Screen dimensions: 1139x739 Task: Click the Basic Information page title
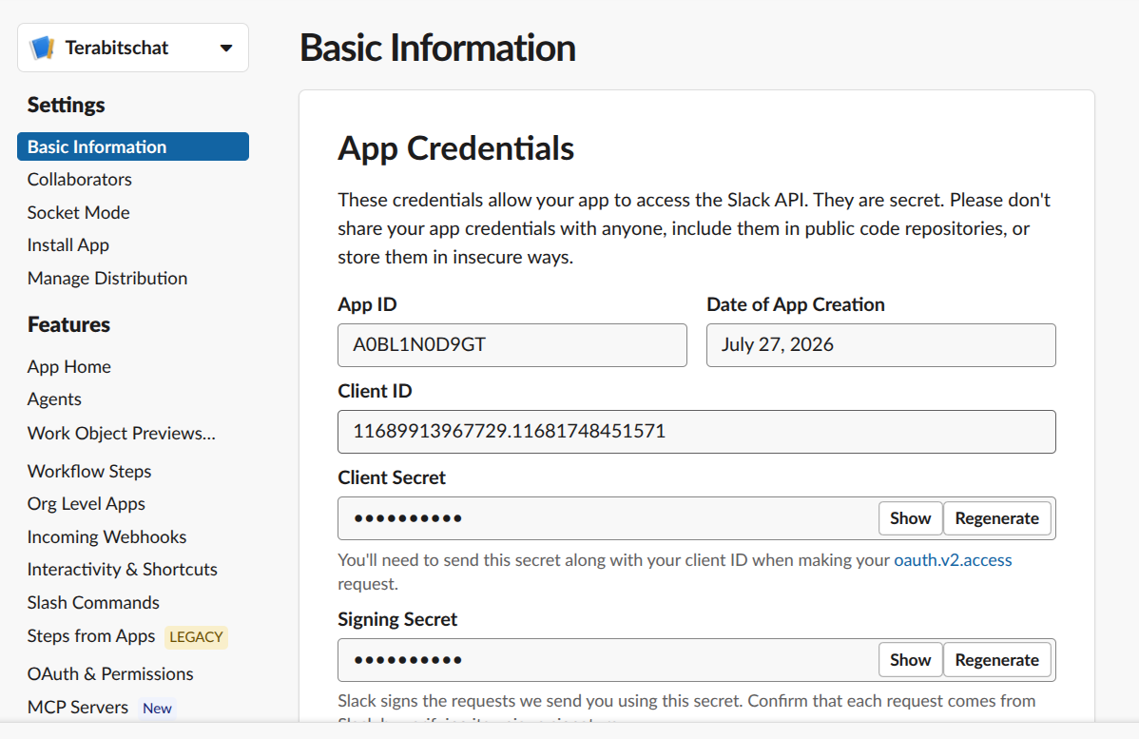[x=437, y=49]
